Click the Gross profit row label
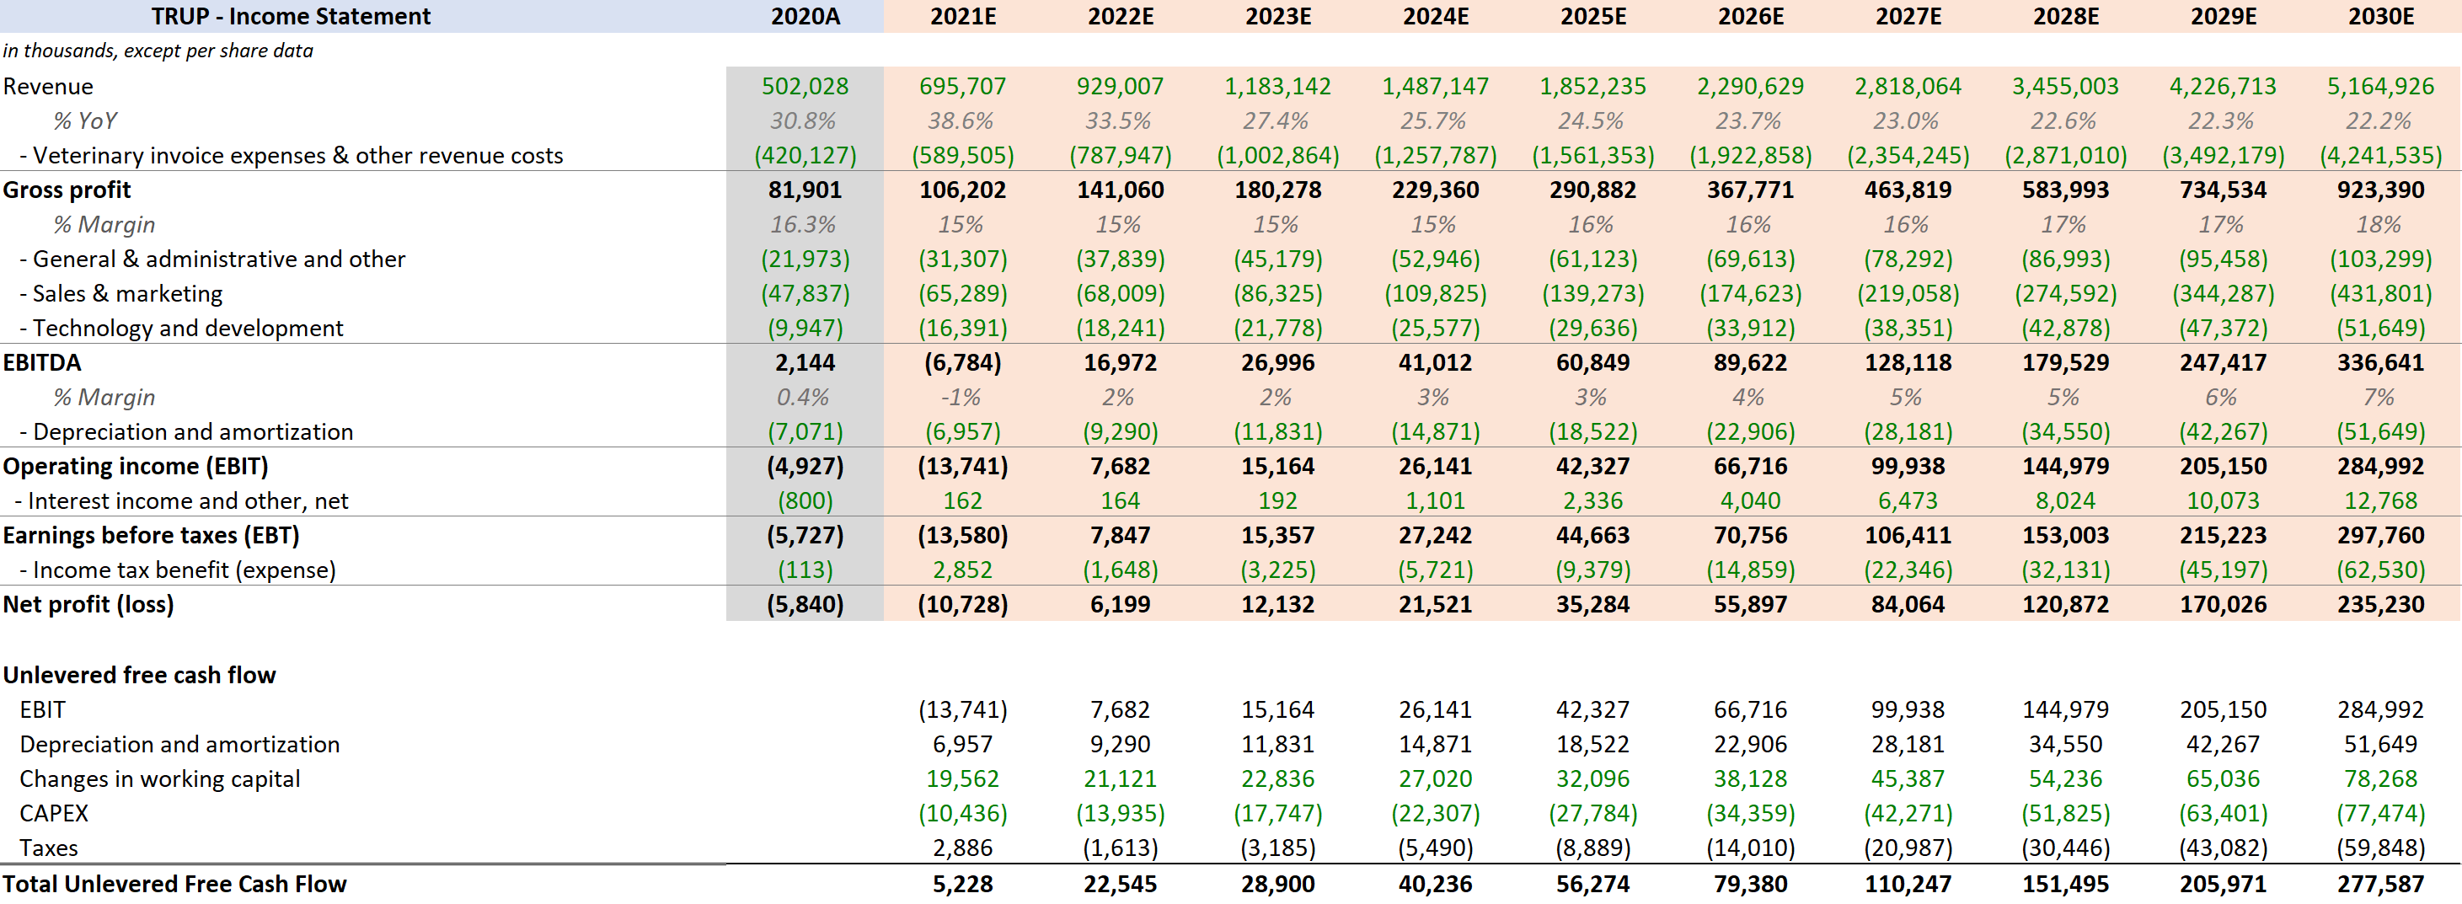The height and width of the screenshot is (904, 2462). coord(67,190)
